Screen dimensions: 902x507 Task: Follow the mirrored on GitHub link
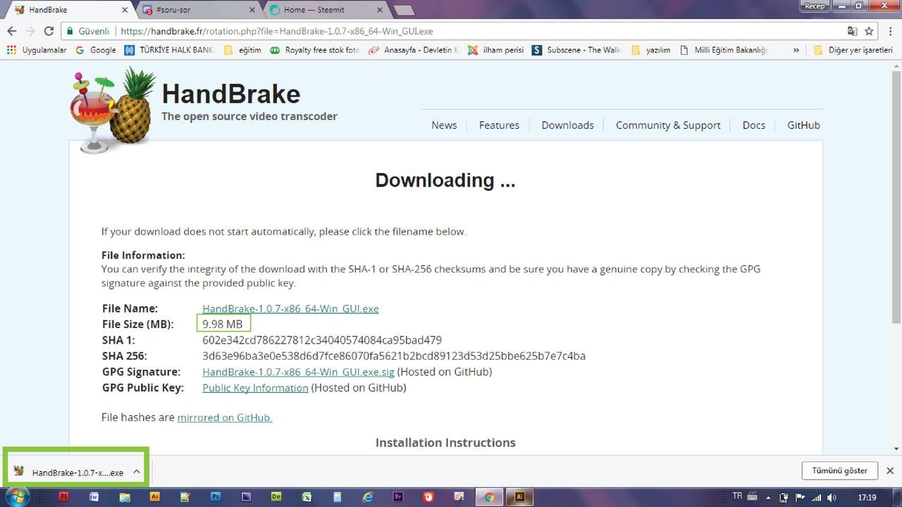[225, 418]
